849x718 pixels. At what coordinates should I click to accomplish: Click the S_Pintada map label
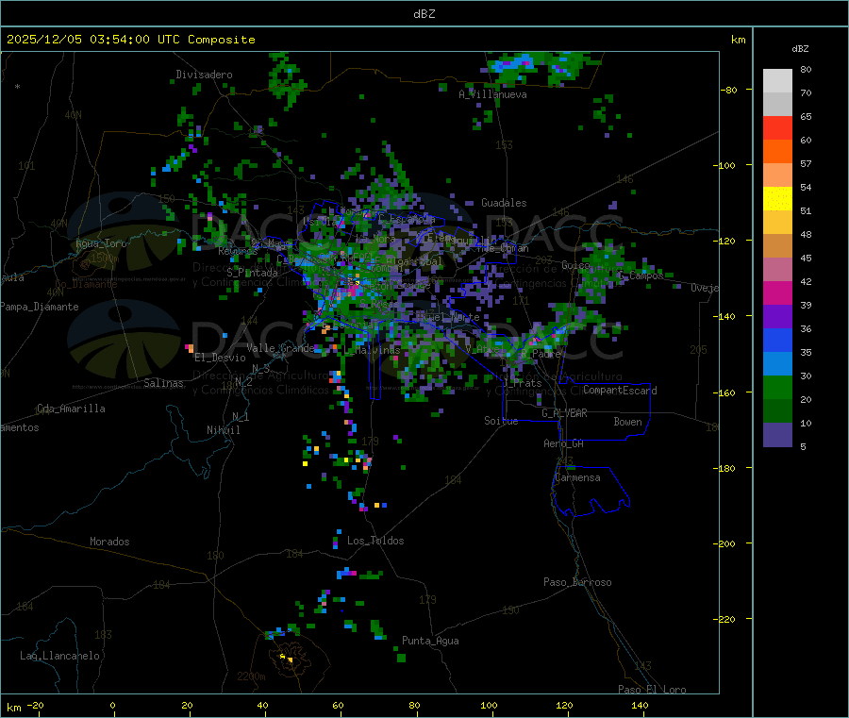[252, 273]
